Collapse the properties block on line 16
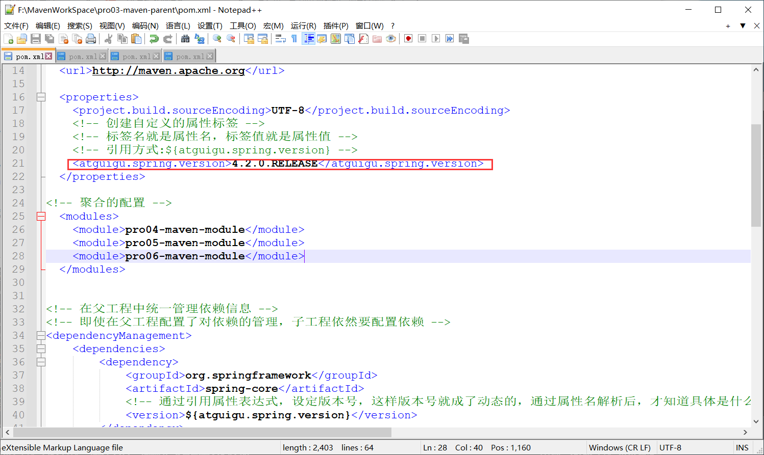The width and height of the screenshot is (764, 455). (x=41, y=97)
